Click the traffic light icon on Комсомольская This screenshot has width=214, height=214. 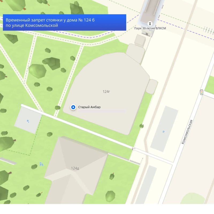[202, 92]
